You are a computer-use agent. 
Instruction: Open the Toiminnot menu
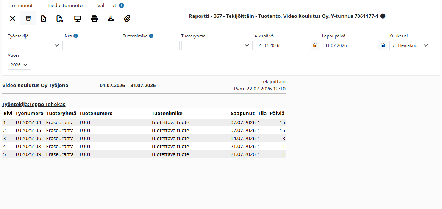point(21,5)
